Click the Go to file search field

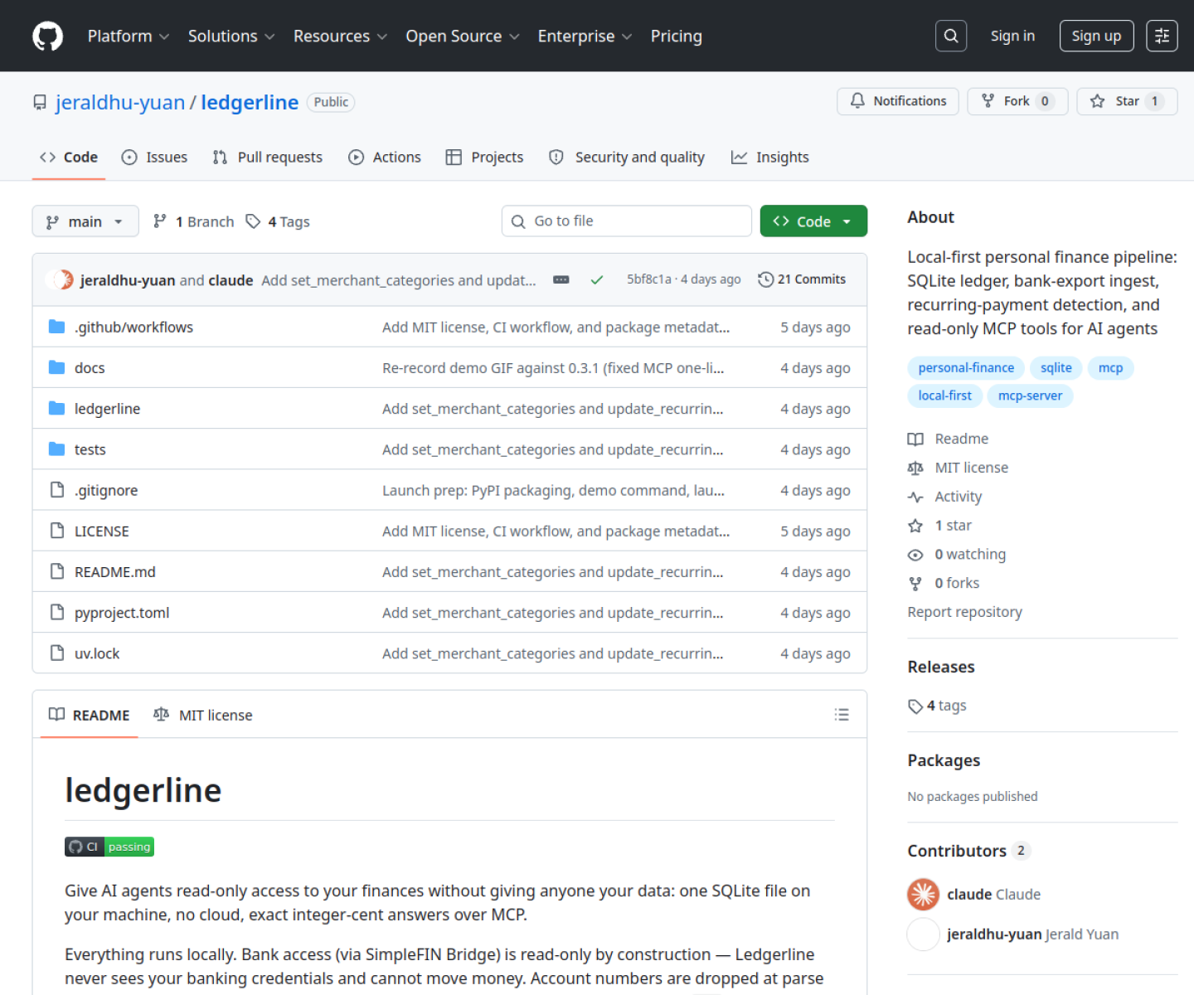click(x=627, y=221)
